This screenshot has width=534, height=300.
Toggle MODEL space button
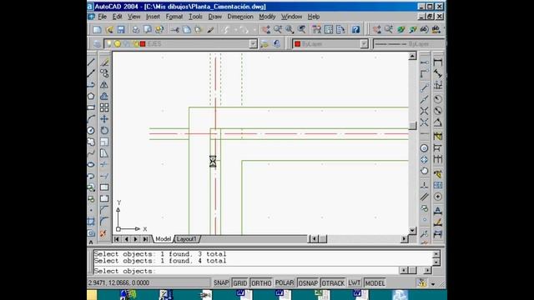pos(375,283)
